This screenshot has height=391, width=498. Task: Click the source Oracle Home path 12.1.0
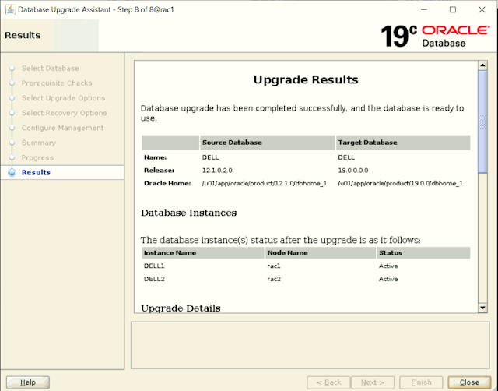pyautogui.click(x=265, y=183)
